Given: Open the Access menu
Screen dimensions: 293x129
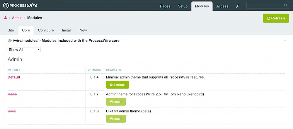Looking at the screenshot, I should pyautogui.click(x=222, y=6).
